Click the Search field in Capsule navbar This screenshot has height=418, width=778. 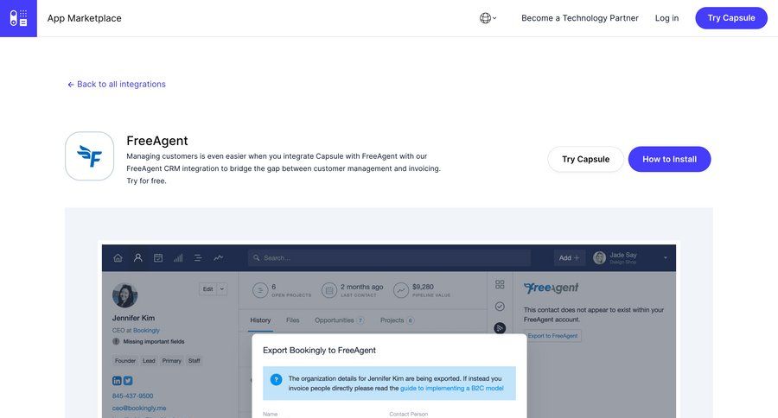(389, 257)
